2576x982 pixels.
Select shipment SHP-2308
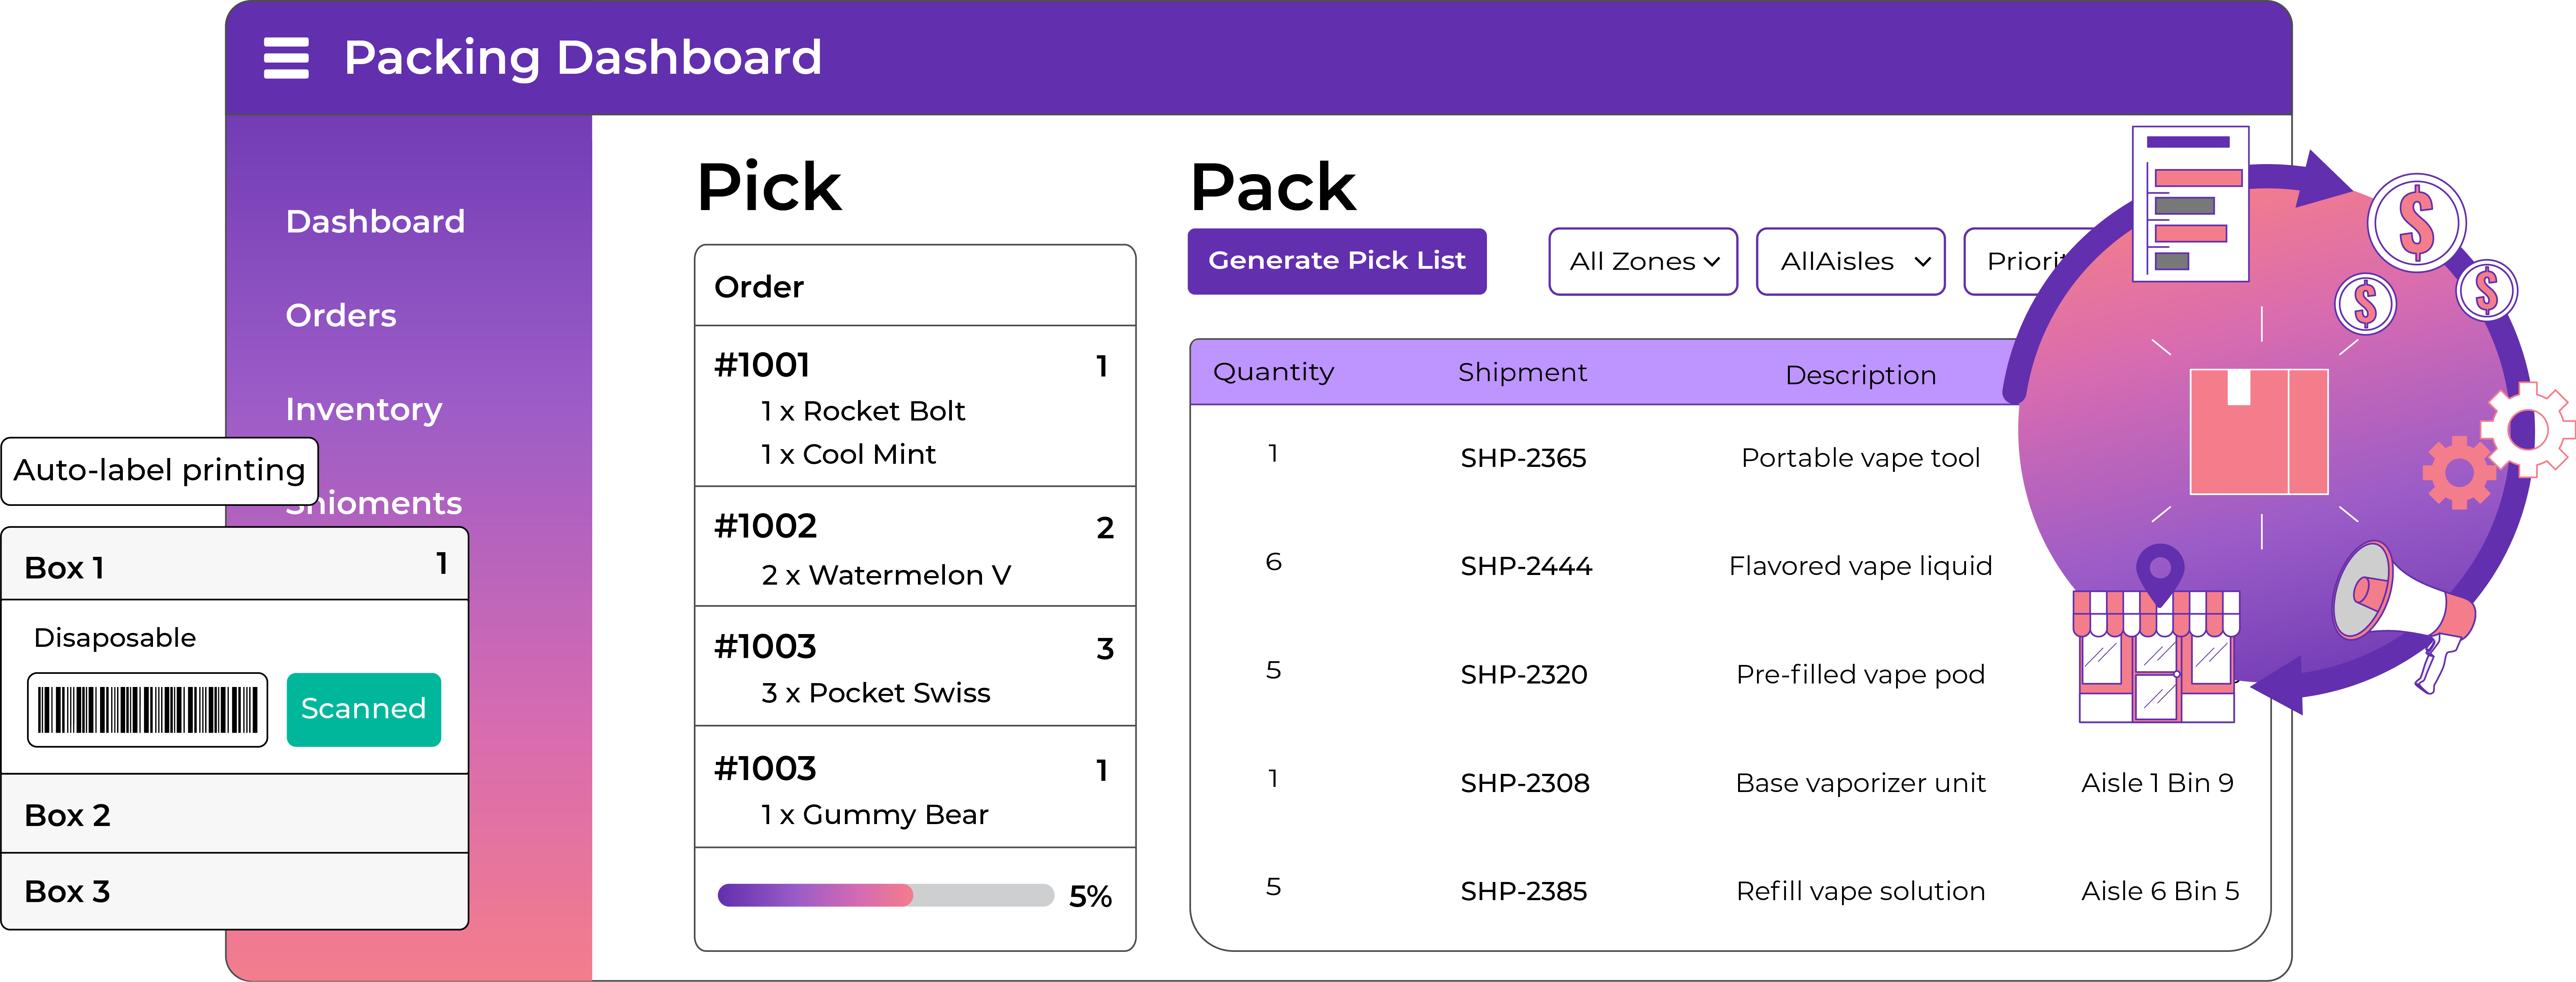click(x=1525, y=783)
